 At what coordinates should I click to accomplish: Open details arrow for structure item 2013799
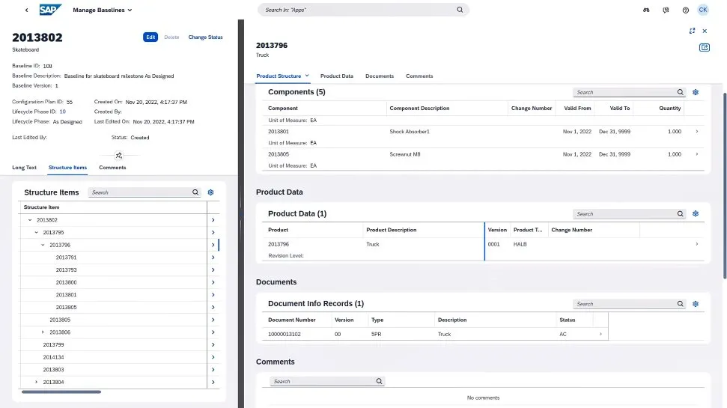click(213, 345)
